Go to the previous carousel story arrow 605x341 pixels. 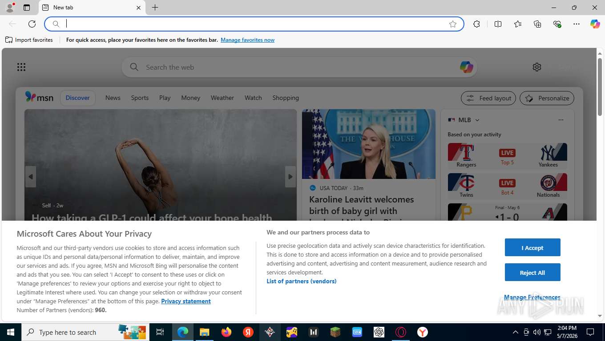click(x=30, y=177)
